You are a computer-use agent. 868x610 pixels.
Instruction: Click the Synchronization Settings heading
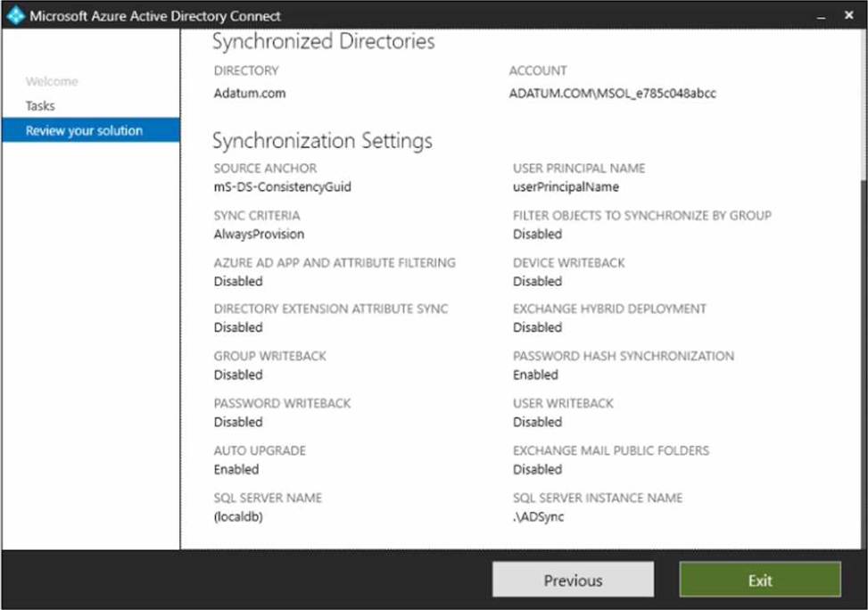click(322, 141)
